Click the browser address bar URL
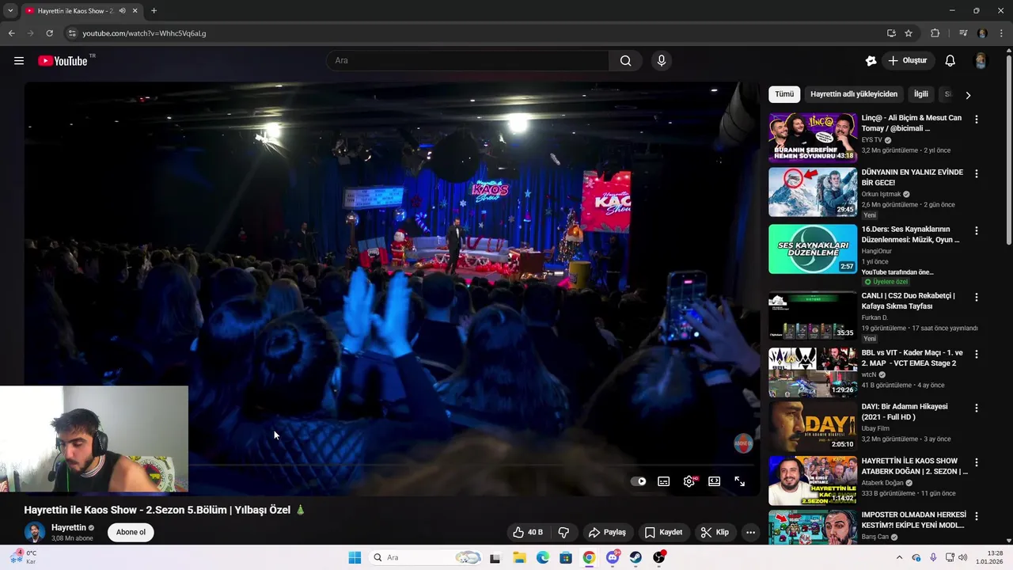Viewport: 1013px width, 570px height. (144, 33)
